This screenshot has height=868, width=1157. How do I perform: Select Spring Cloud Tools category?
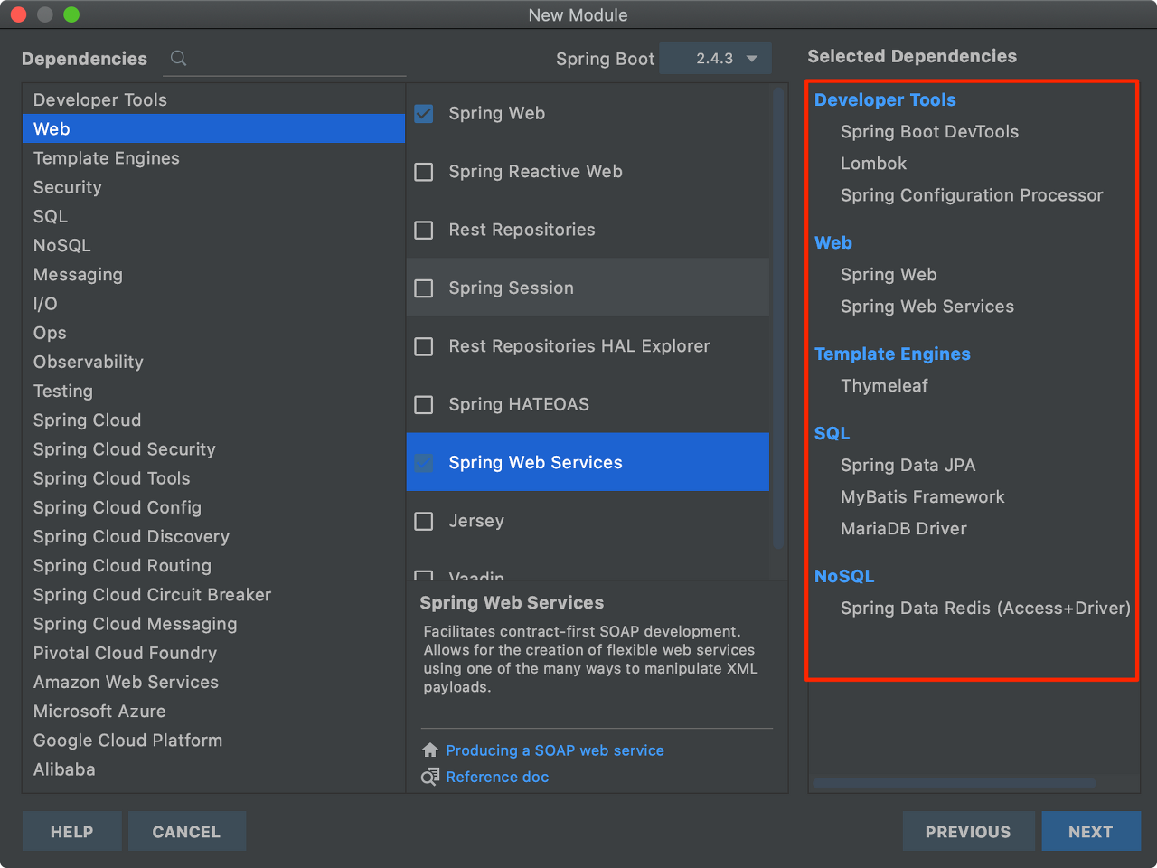coord(213,478)
